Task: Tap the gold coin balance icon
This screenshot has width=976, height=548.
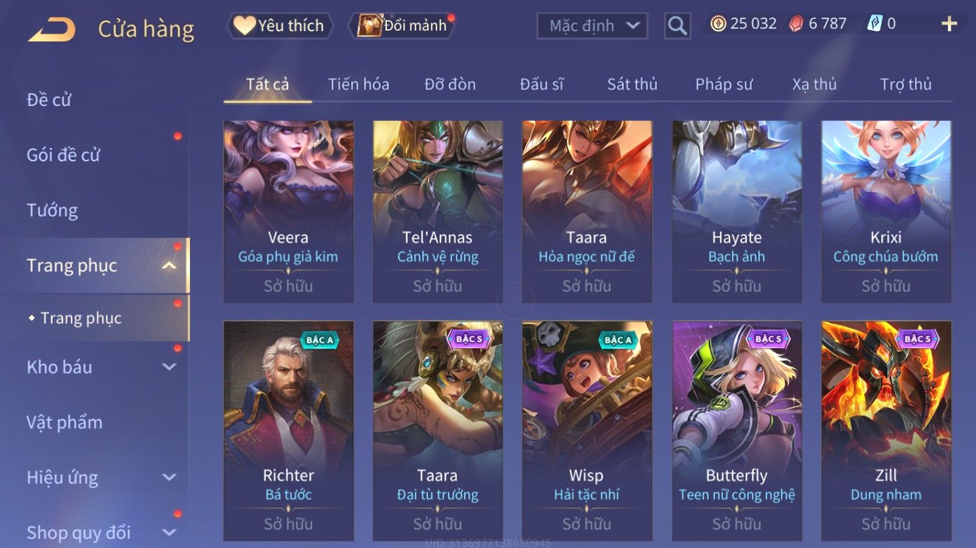Action: pos(718,24)
